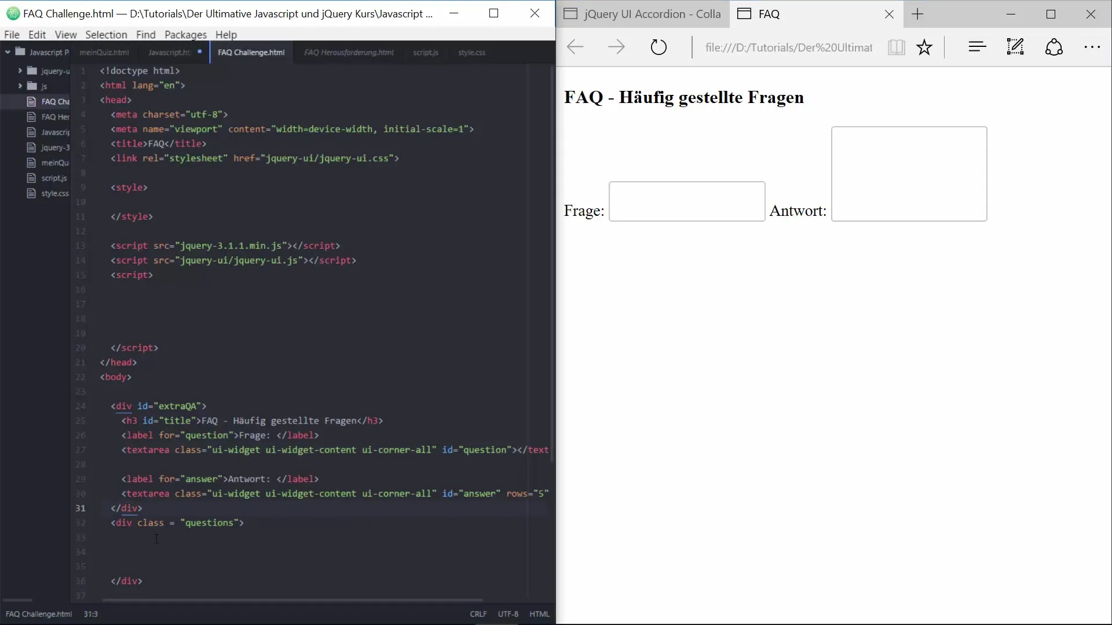Screen dimensions: 1112x625
Task: Click the <style> tag on line 9
Action: pyautogui.click(x=129, y=187)
